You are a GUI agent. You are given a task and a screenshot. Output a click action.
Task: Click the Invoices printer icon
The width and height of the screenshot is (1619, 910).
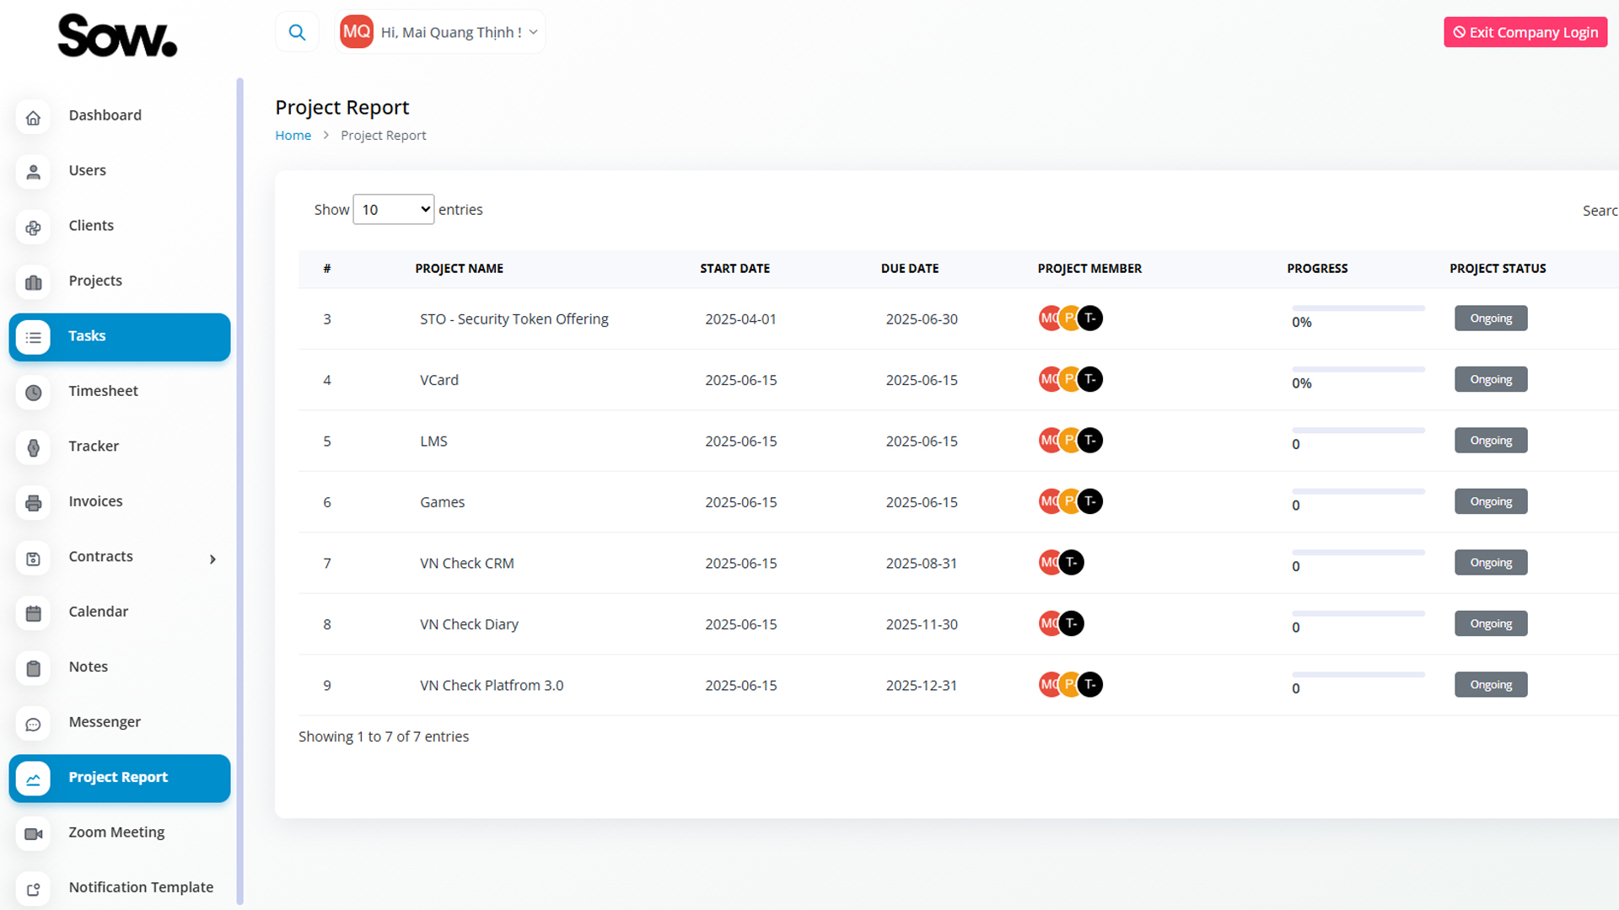pyautogui.click(x=34, y=502)
